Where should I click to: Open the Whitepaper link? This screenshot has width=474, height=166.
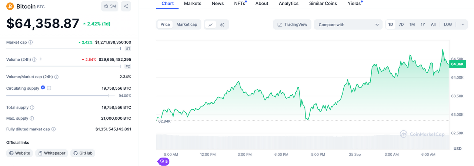pyautogui.click(x=51, y=153)
